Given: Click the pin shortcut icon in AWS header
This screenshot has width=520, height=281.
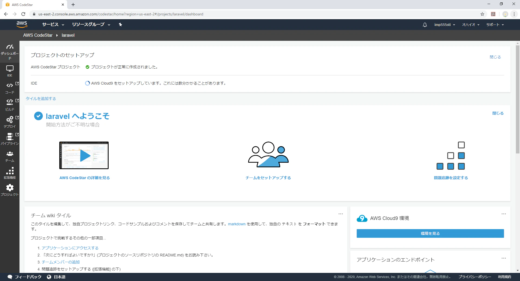Looking at the screenshot, I should coord(121,25).
